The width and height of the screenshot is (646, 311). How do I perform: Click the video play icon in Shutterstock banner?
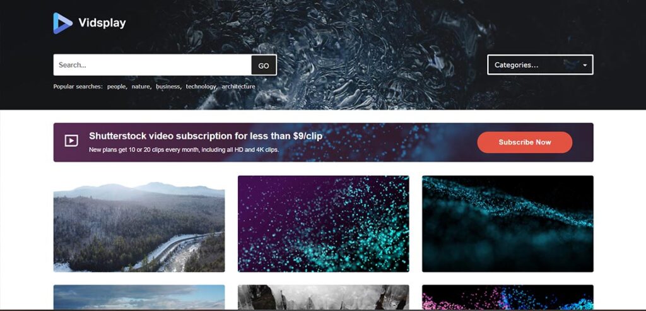pos(71,141)
